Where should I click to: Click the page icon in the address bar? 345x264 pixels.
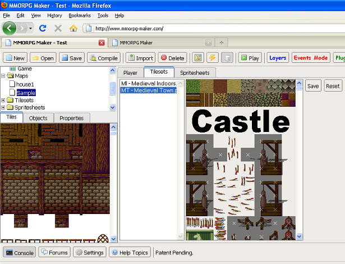click(x=89, y=29)
